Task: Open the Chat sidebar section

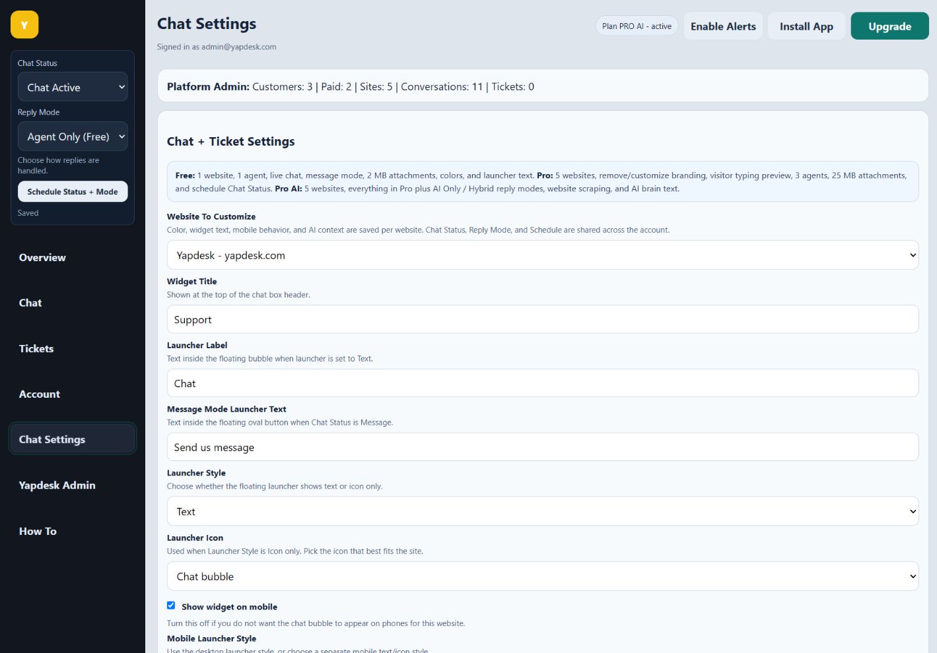Action: click(x=30, y=303)
